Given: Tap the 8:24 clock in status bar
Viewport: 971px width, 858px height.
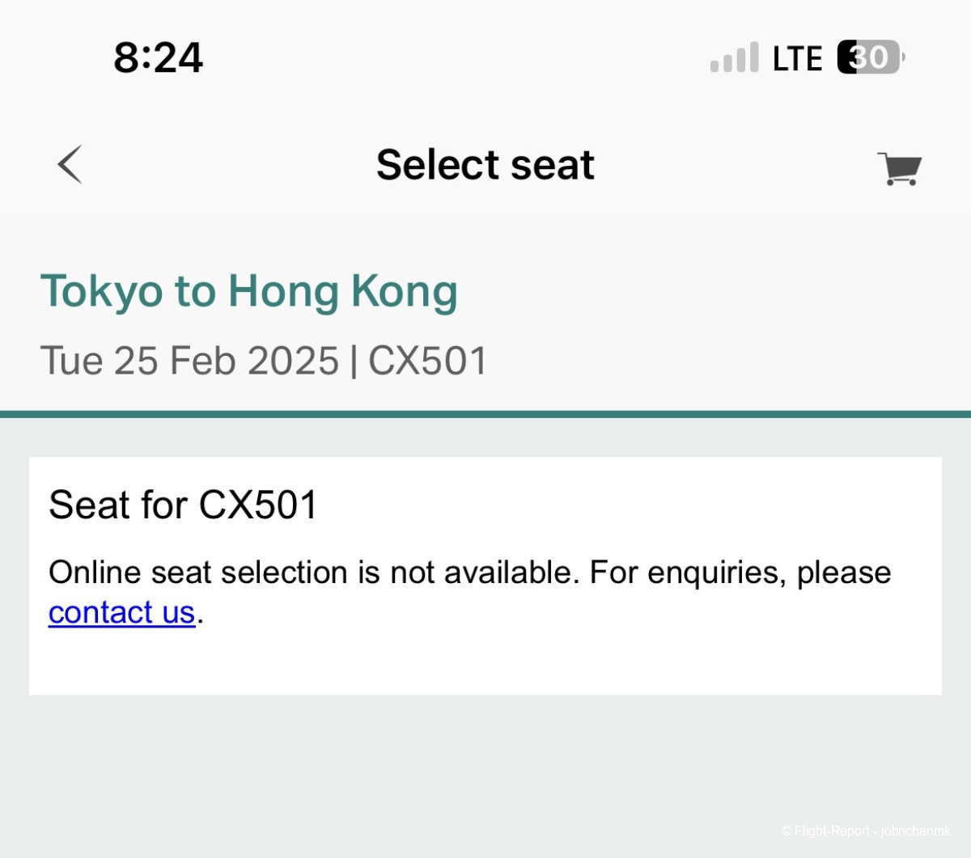Looking at the screenshot, I should pos(158,57).
